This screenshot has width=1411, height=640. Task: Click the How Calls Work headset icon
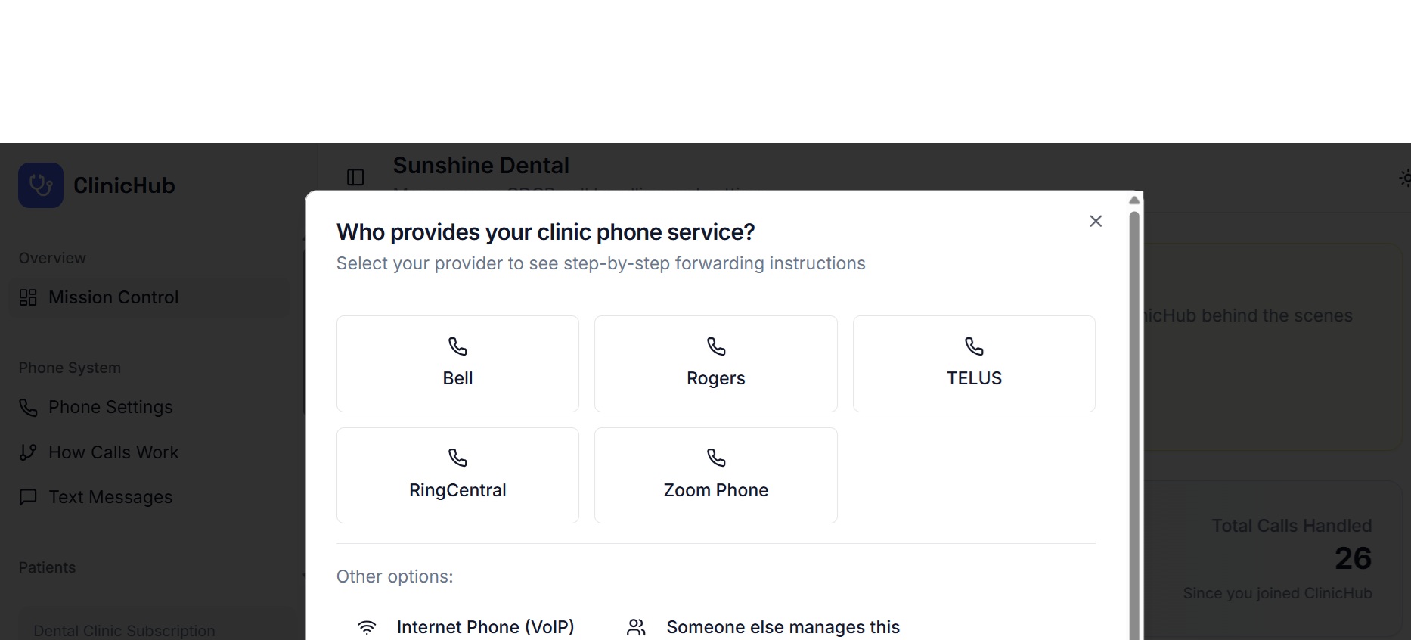click(x=28, y=452)
